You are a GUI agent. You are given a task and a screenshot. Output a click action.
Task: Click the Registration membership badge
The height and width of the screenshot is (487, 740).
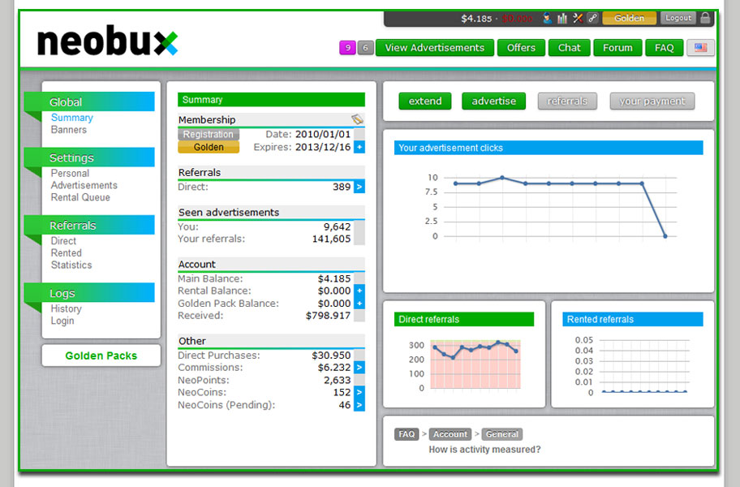[208, 135]
